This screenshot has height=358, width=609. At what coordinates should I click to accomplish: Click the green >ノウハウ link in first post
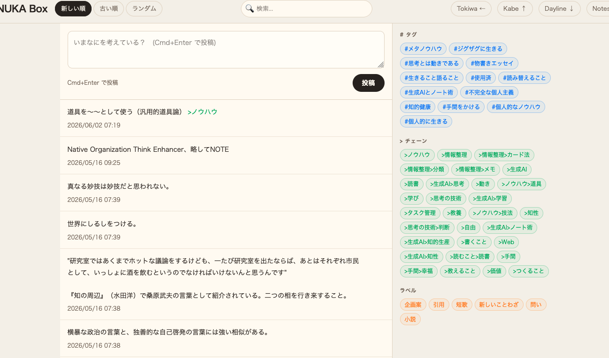[202, 112]
